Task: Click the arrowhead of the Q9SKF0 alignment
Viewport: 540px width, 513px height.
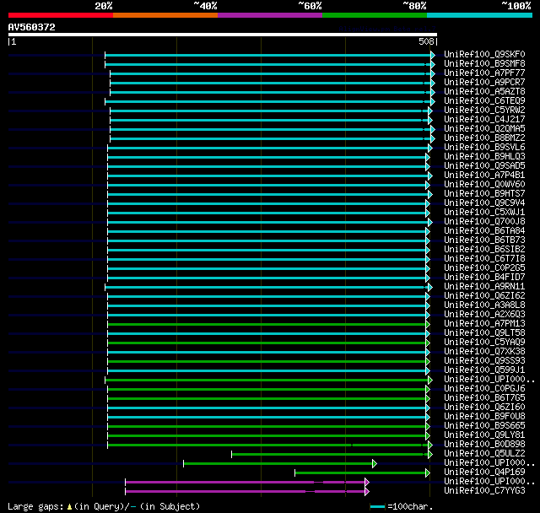Action: tap(433, 55)
